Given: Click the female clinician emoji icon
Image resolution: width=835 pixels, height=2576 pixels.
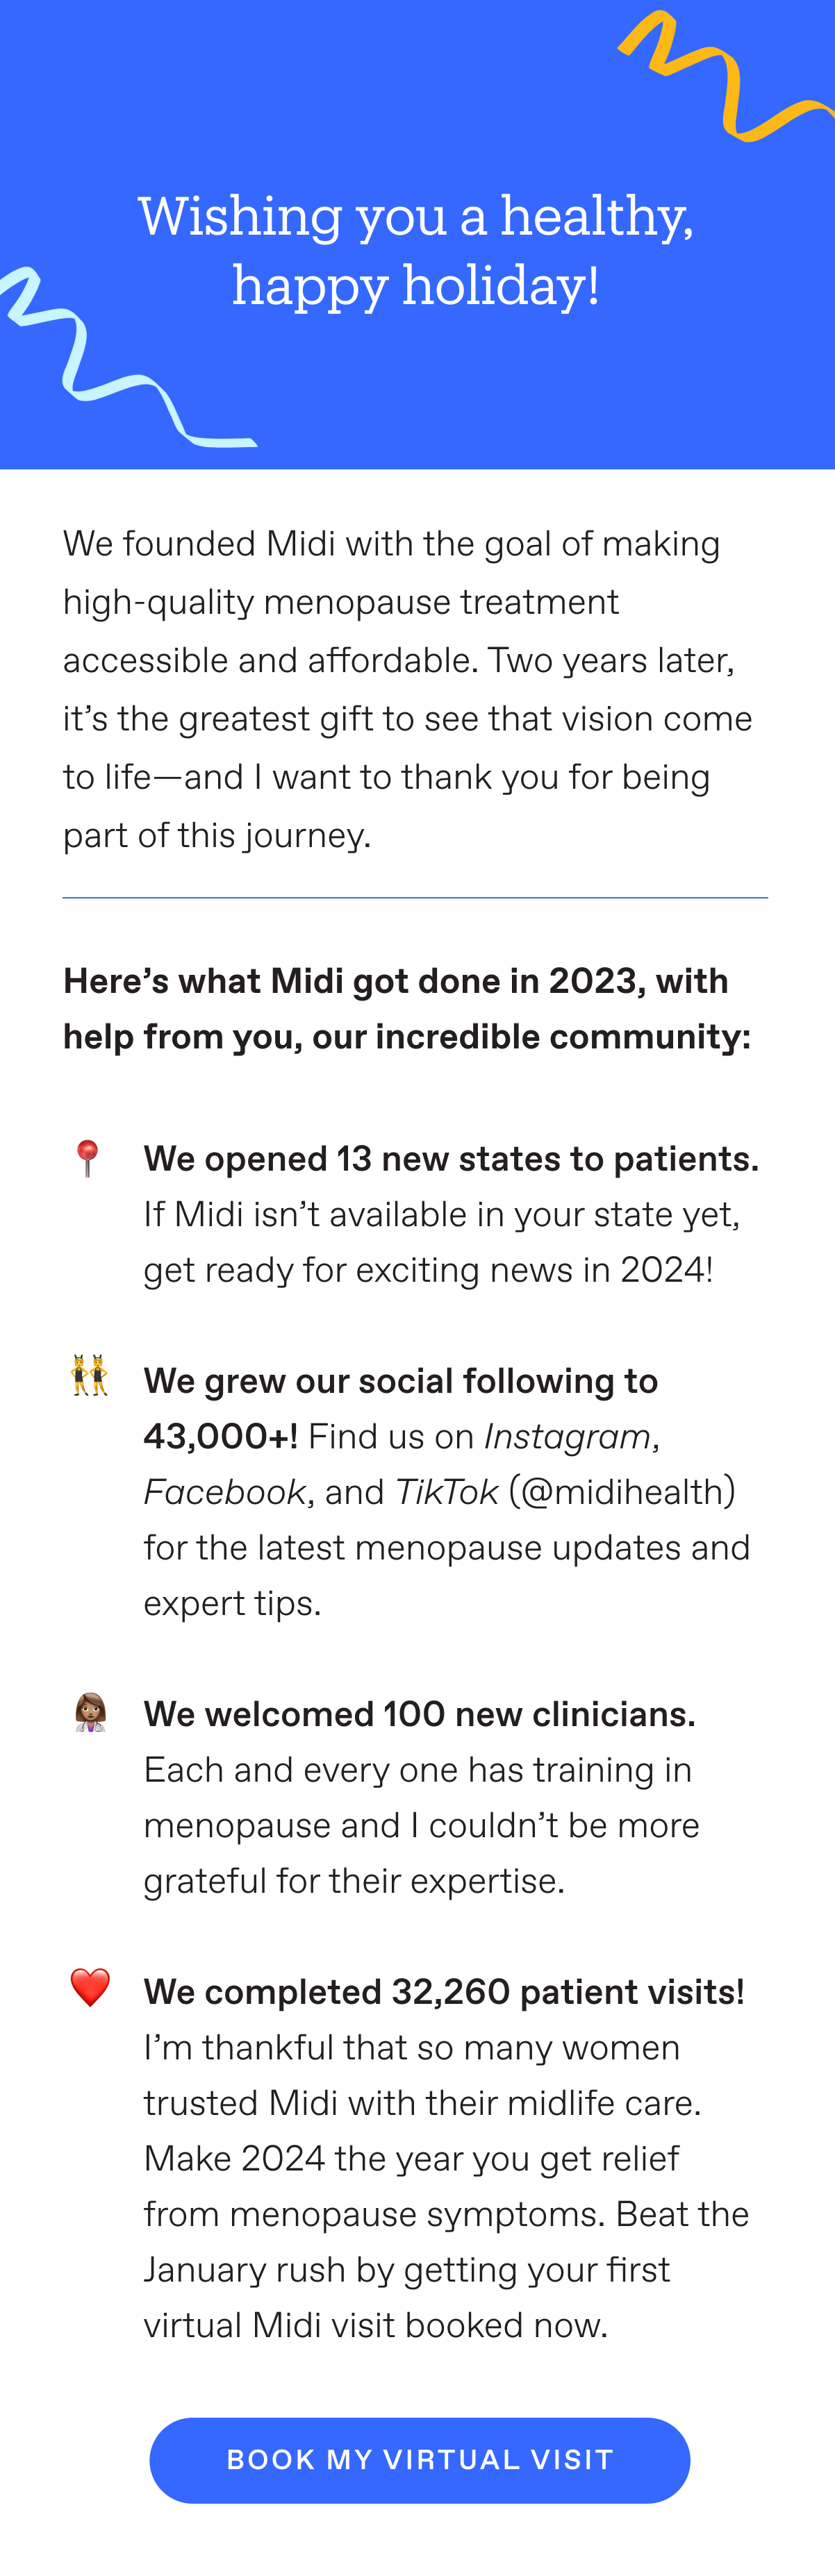Looking at the screenshot, I should pyautogui.click(x=90, y=1712).
